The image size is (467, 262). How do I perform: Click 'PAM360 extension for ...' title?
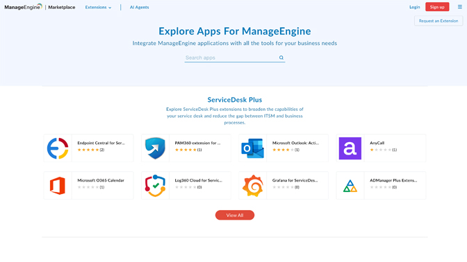pyautogui.click(x=197, y=143)
